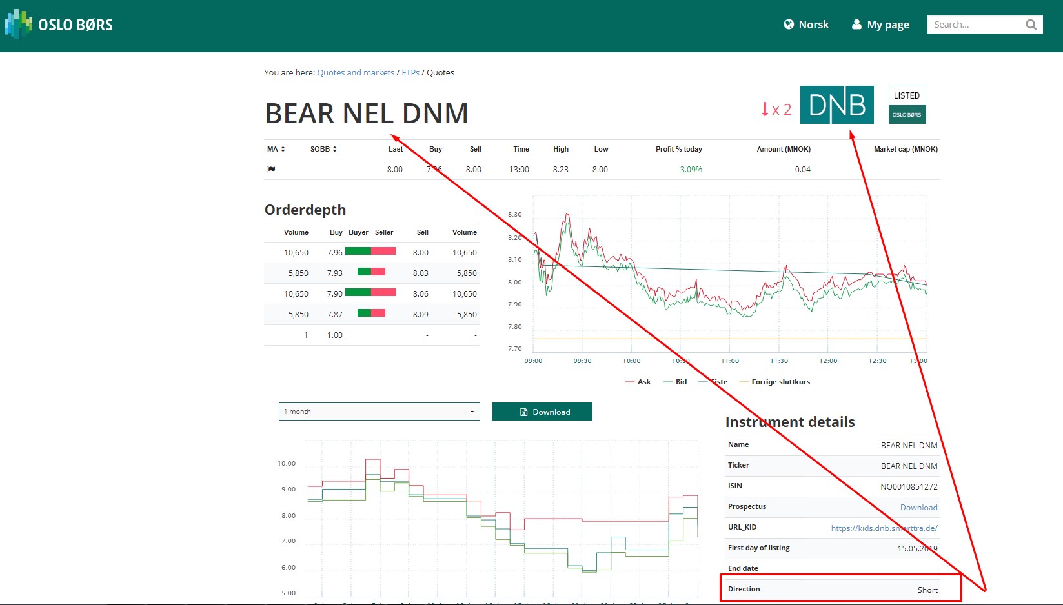Open the MA market selector dropdown
This screenshot has width=1063, height=605.
pyautogui.click(x=276, y=149)
